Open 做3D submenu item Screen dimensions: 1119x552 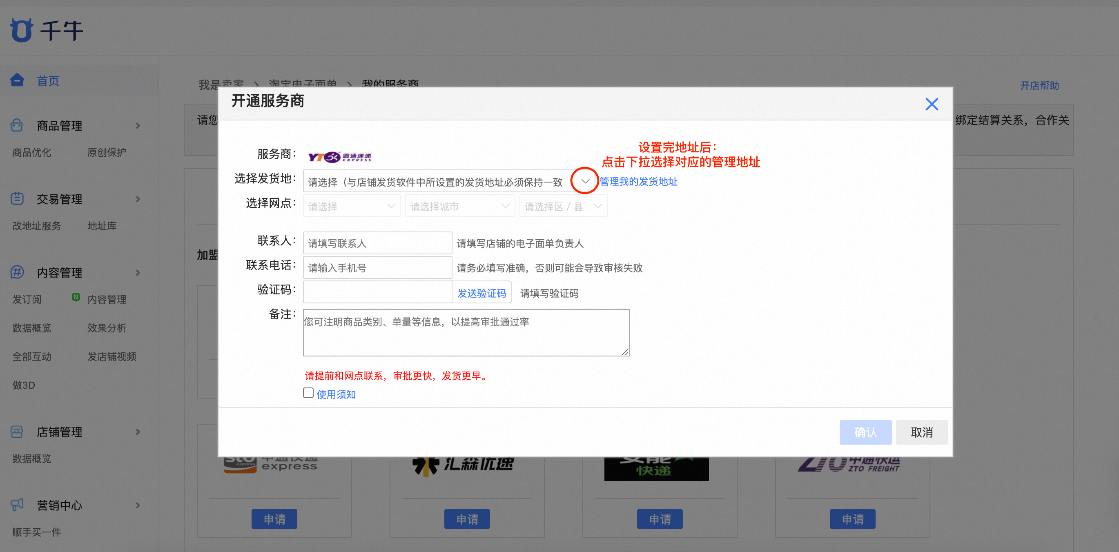coord(23,385)
